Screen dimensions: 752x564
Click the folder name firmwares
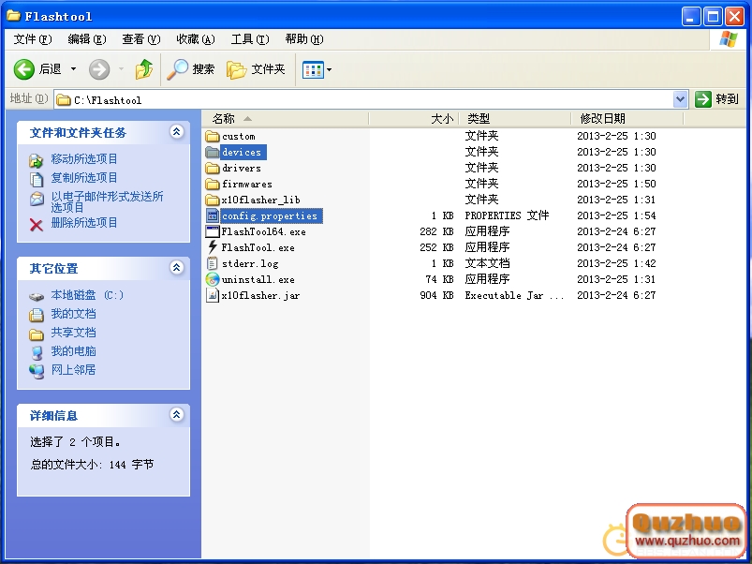pyautogui.click(x=247, y=185)
